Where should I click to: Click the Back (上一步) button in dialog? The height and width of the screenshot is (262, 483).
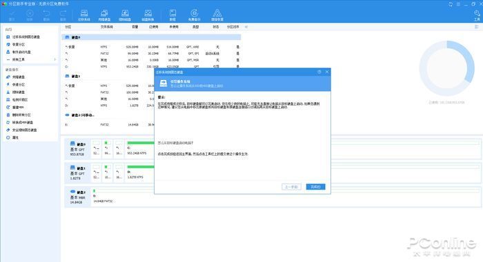click(x=291, y=187)
